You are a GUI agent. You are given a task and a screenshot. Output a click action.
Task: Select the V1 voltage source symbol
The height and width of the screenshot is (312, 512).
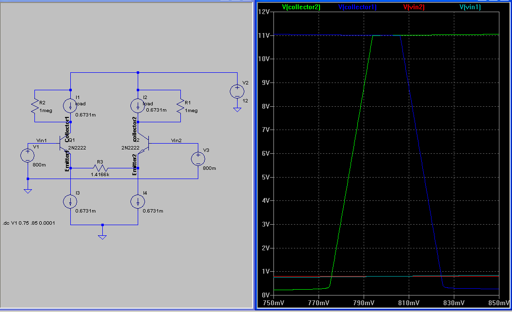pyautogui.click(x=28, y=155)
